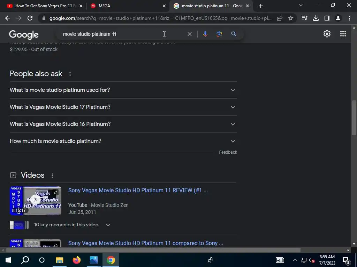Open a new browser tab
The height and width of the screenshot is (267, 357).
click(261, 6)
